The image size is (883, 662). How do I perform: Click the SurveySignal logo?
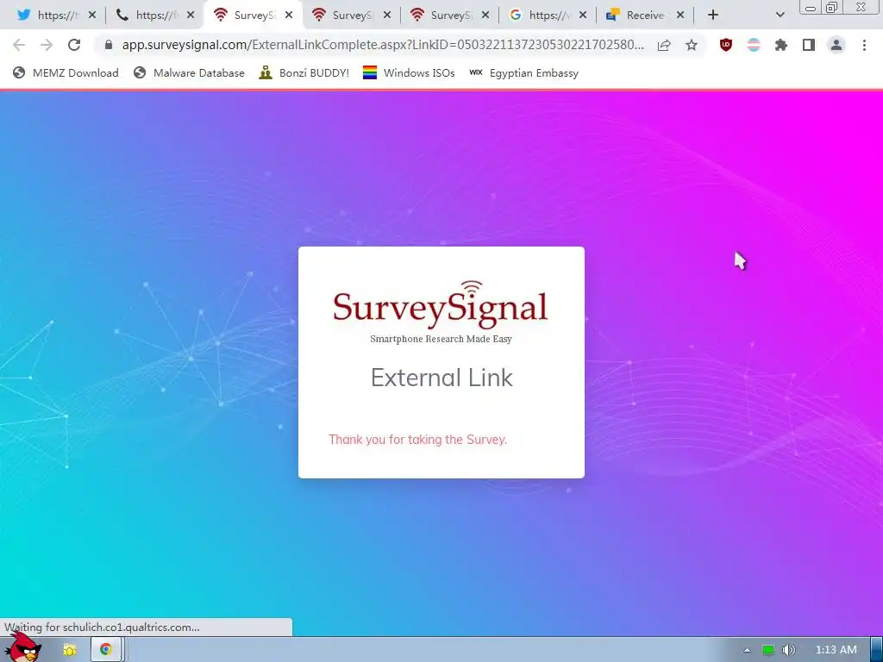[441, 304]
